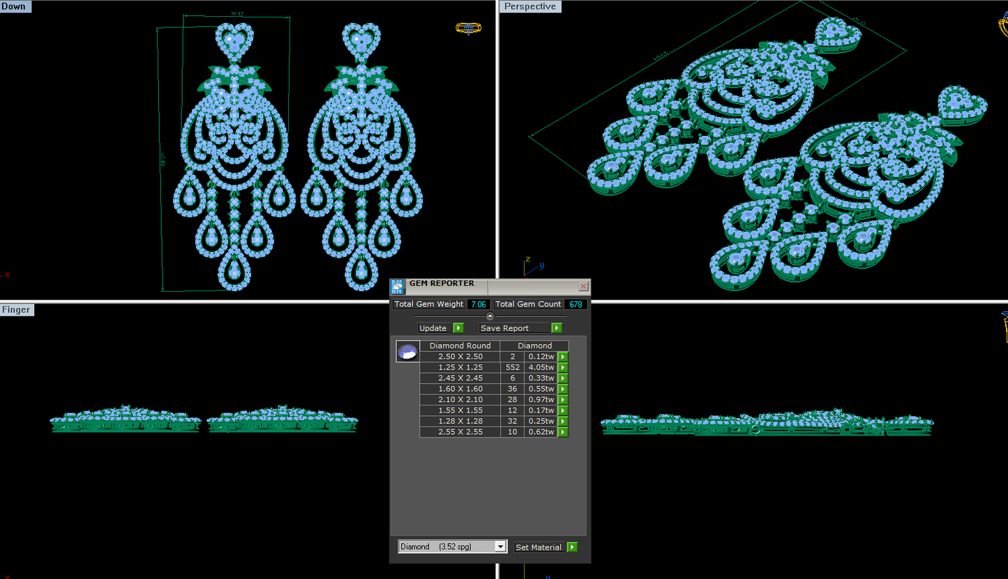Select the round diamond gem thumbnail
Viewport: 1008px width, 579px height.
coord(407,352)
